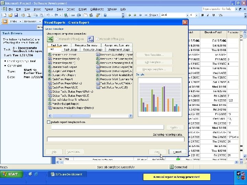Image resolution: width=247 pixels, height=185 pixels.
Task: Open the Show outline dropdown
Action: pos(153,15)
